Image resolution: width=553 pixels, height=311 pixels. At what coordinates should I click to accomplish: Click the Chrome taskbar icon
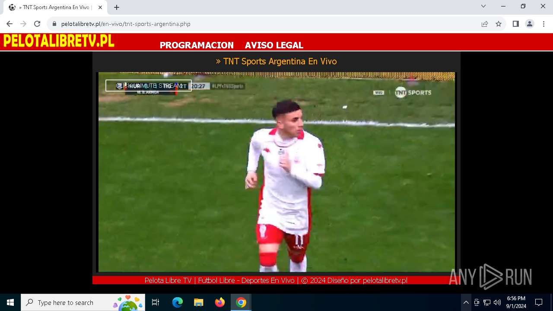pyautogui.click(x=241, y=302)
